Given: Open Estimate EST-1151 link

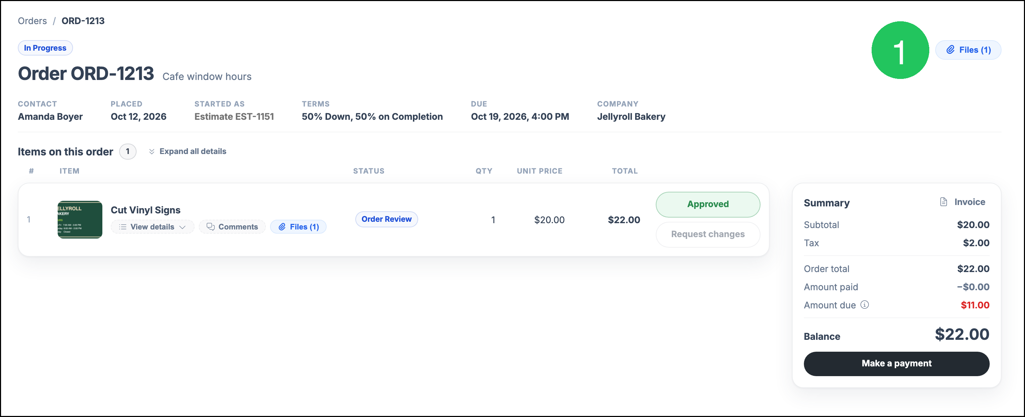Looking at the screenshot, I should [x=234, y=117].
